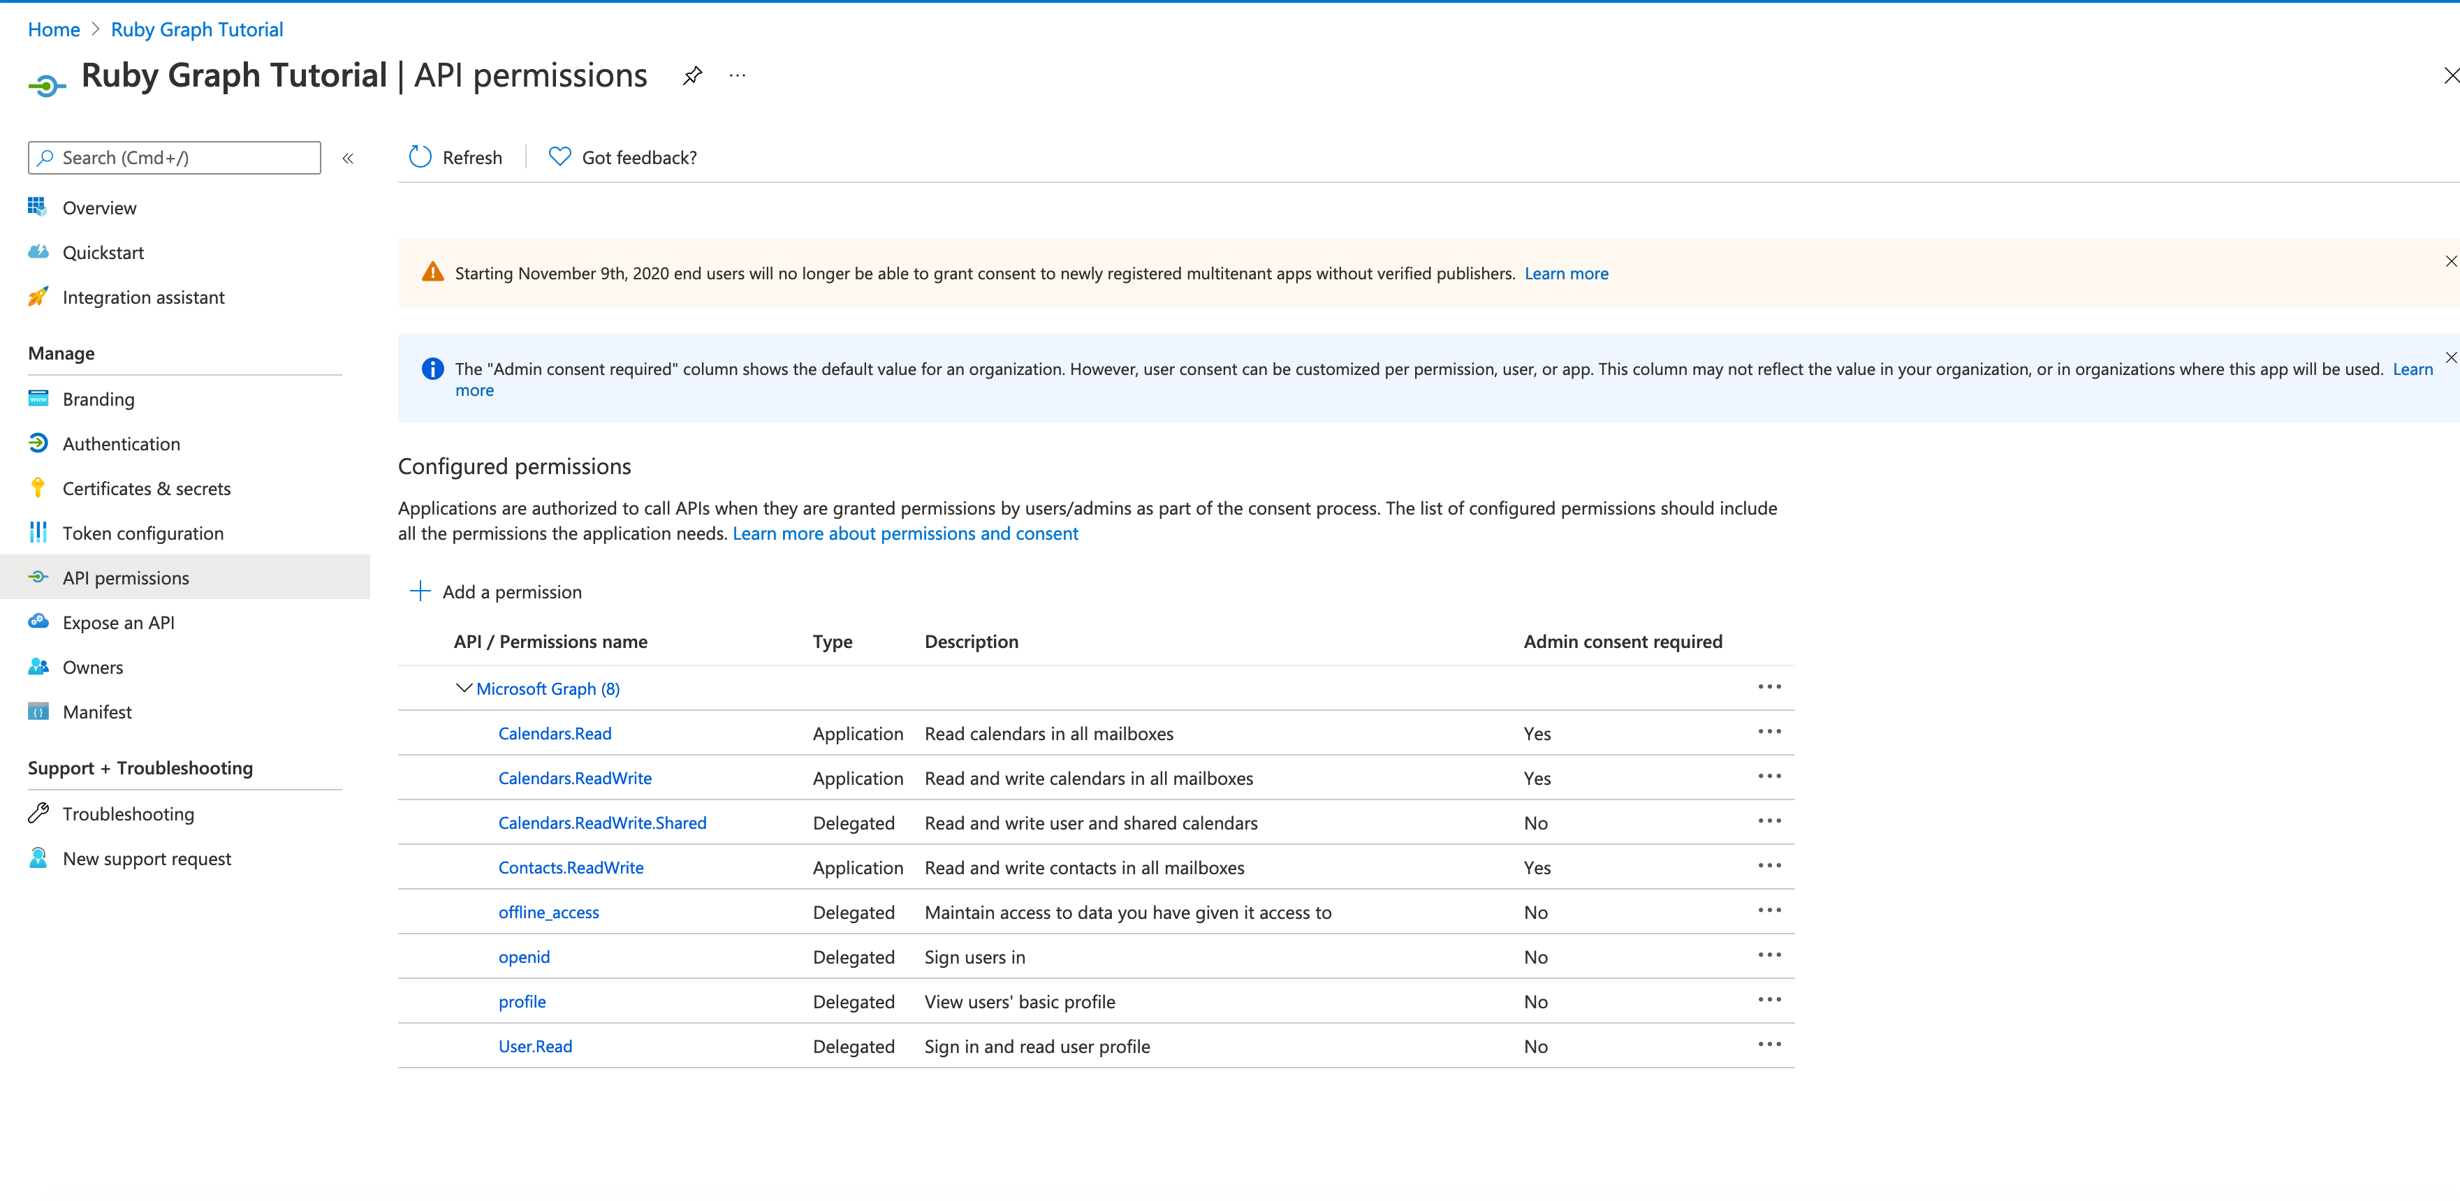Viewport: 2460px width, 1201px height.
Task: Open the Calendars.ReadWrite.Shared permission link
Action: tap(603, 823)
